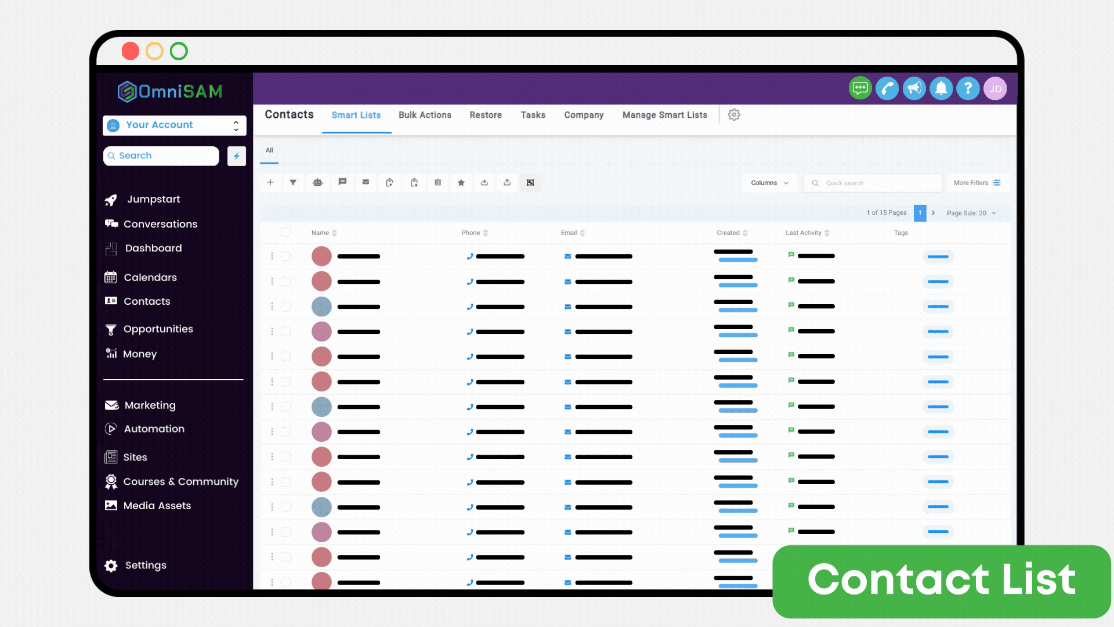Open the Manage Smart Lists tab
The image size is (1114, 627).
tap(664, 115)
